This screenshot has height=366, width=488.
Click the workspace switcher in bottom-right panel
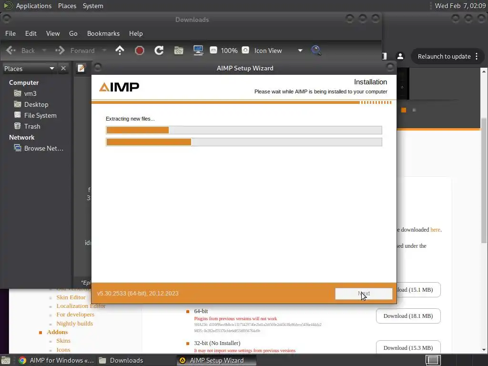tap(433, 360)
